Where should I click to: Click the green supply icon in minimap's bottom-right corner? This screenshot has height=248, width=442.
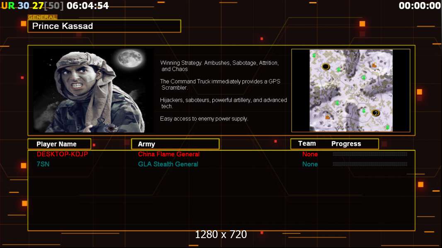[x=388, y=127]
